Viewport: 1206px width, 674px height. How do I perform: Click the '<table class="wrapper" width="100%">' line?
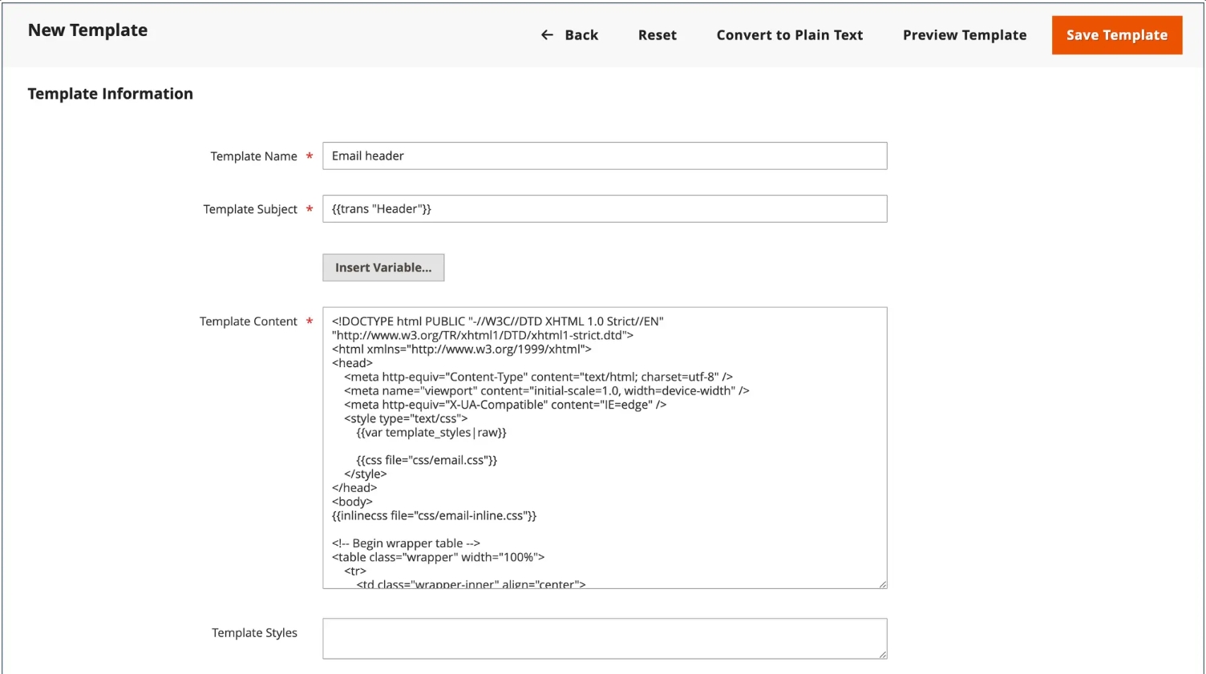click(x=438, y=557)
